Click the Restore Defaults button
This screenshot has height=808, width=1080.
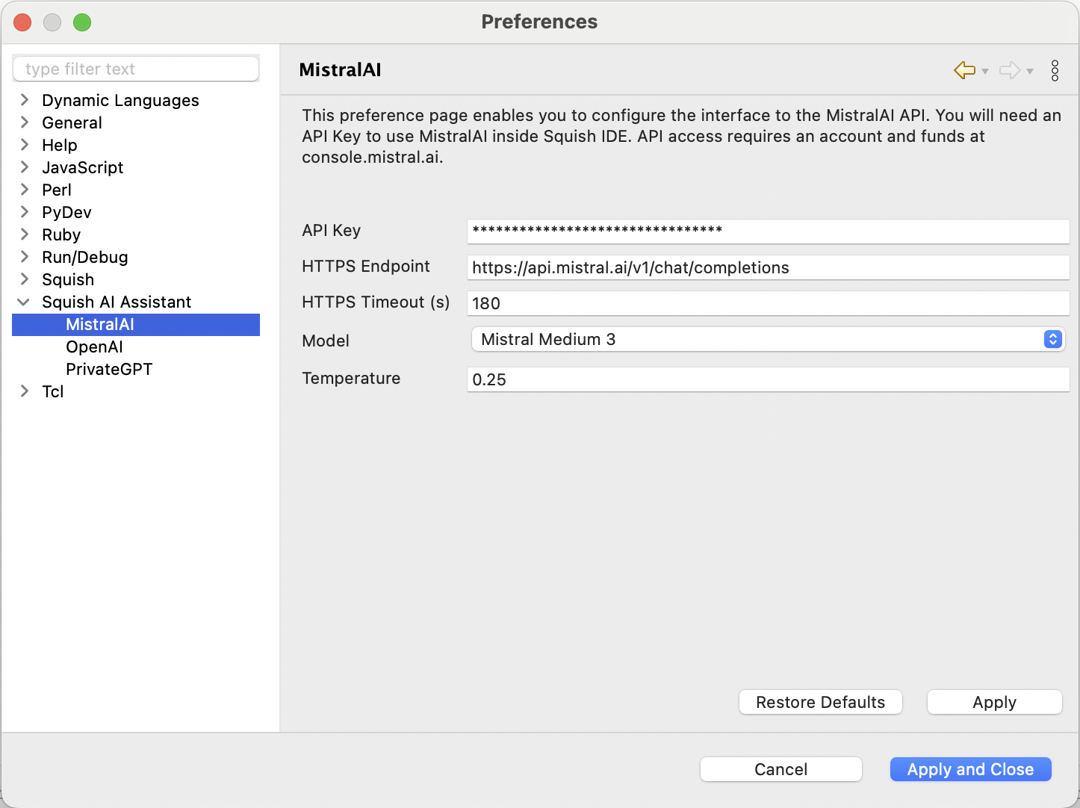pos(820,702)
